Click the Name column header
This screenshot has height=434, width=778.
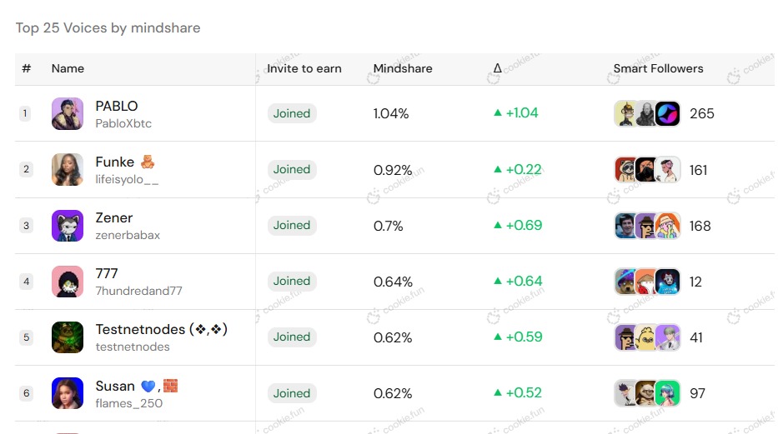(68, 68)
